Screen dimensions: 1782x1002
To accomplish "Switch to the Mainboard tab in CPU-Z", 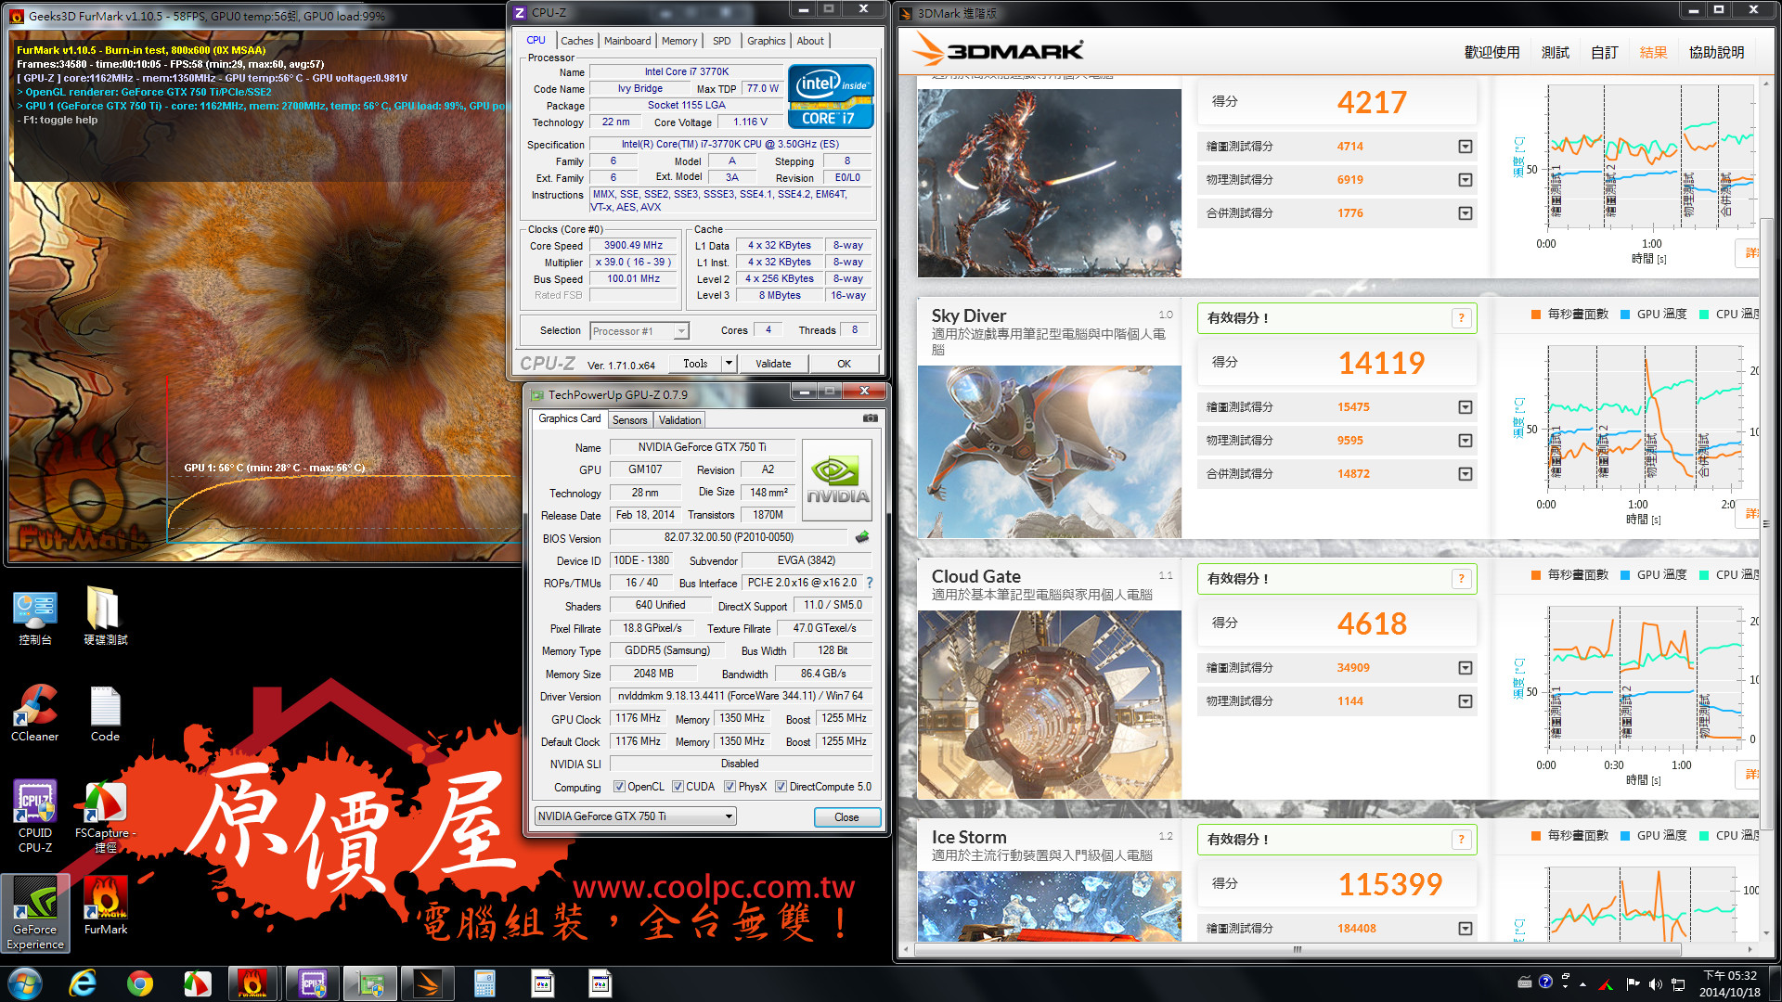I will (627, 41).
